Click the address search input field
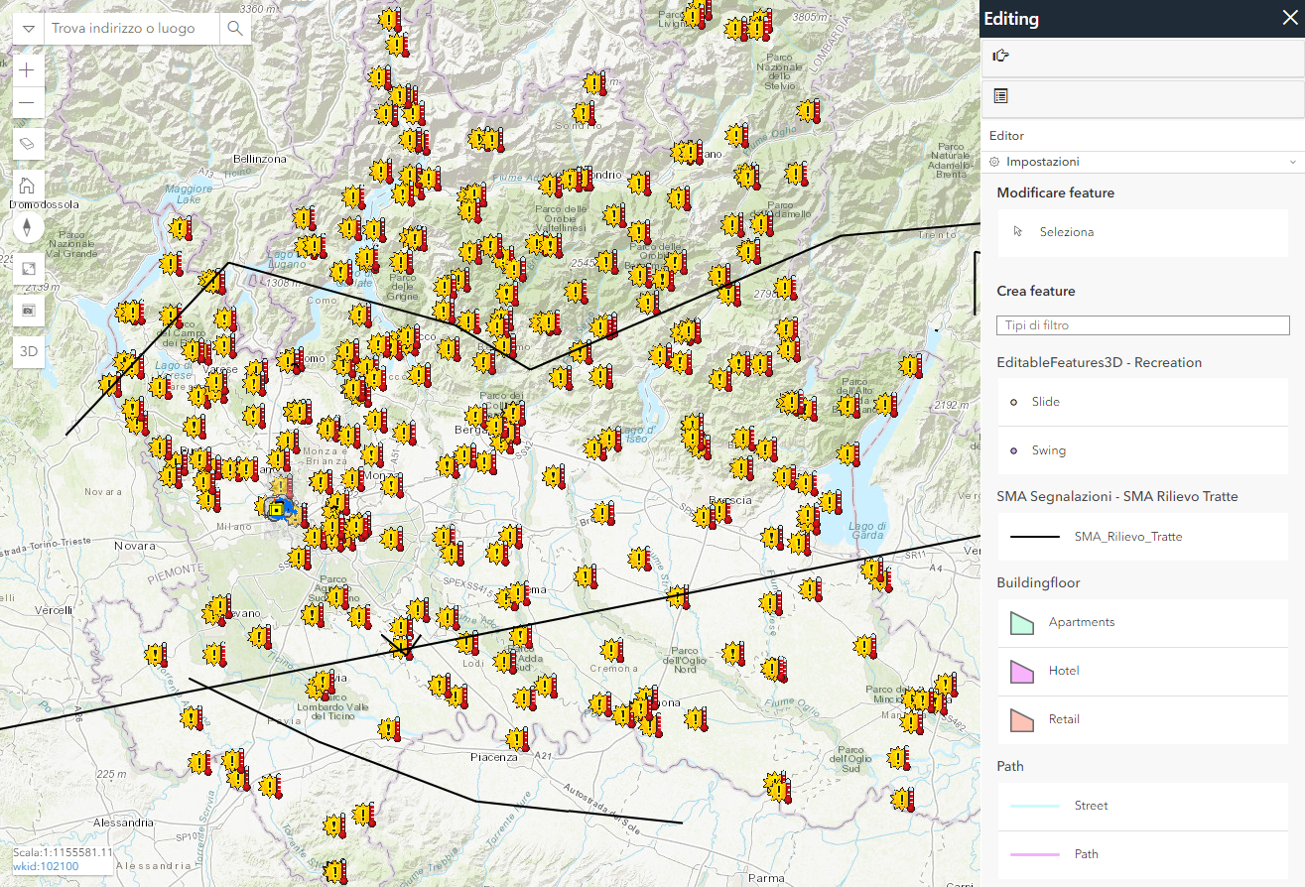 [x=131, y=29]
